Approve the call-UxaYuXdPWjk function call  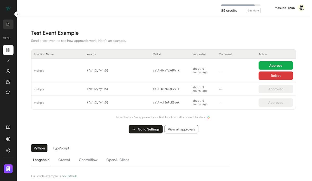coord(276,66)
